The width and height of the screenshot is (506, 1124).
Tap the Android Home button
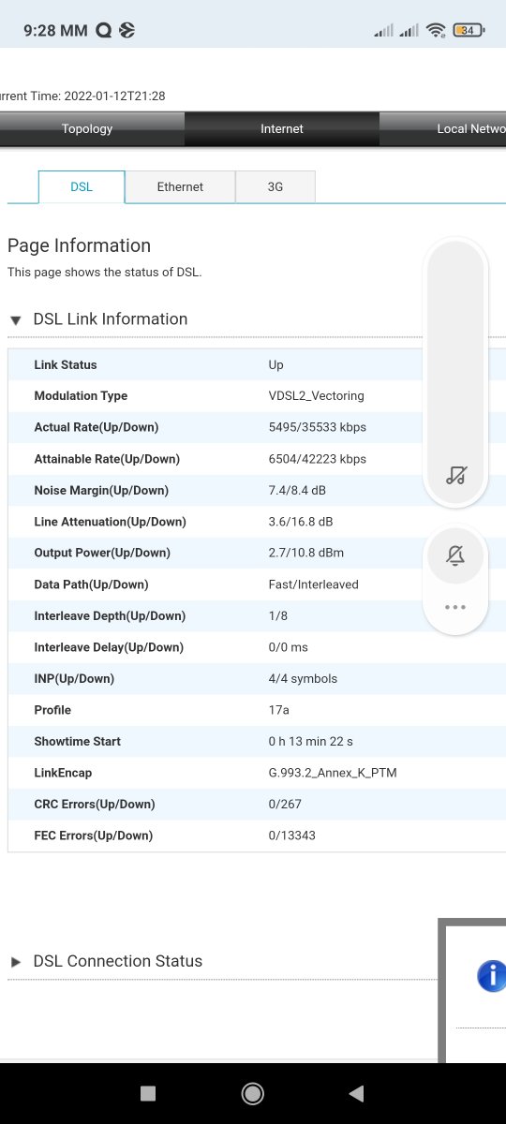point(252,1093)
